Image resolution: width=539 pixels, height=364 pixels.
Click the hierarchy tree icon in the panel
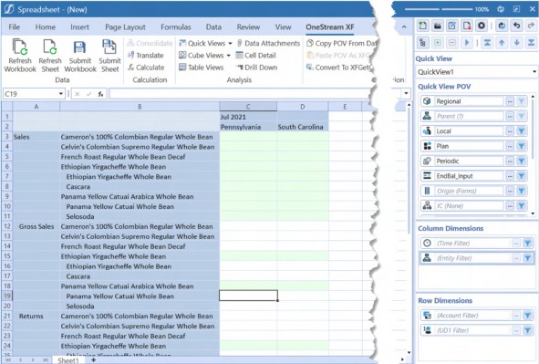point(423,43)
